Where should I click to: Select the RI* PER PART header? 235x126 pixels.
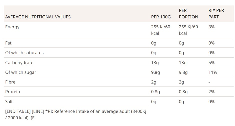coord(216,14)
